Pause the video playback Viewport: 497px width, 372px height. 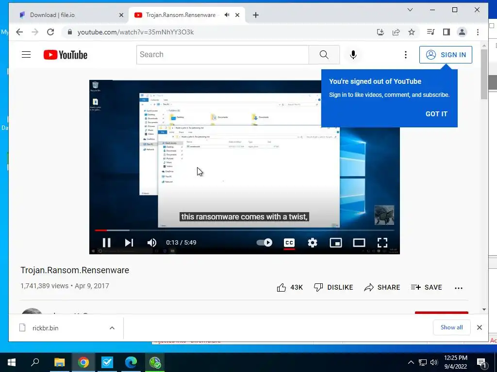[106, 243]
